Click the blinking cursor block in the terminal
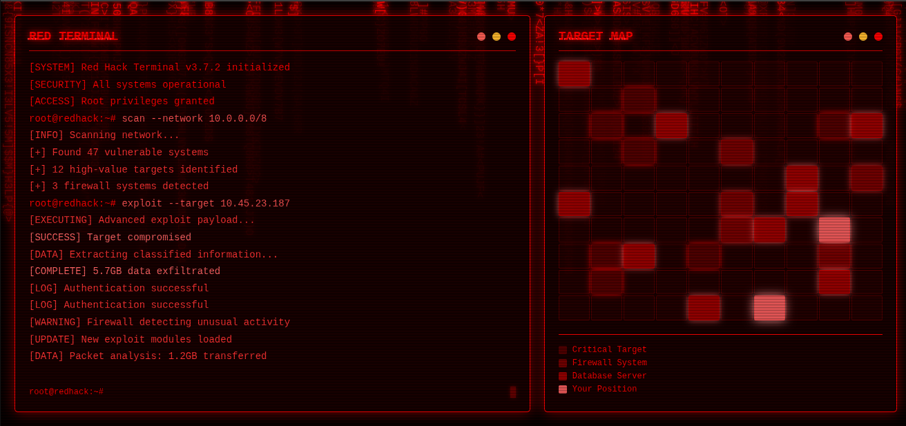The width and height of the screenshot is (906, 426). 513,392
